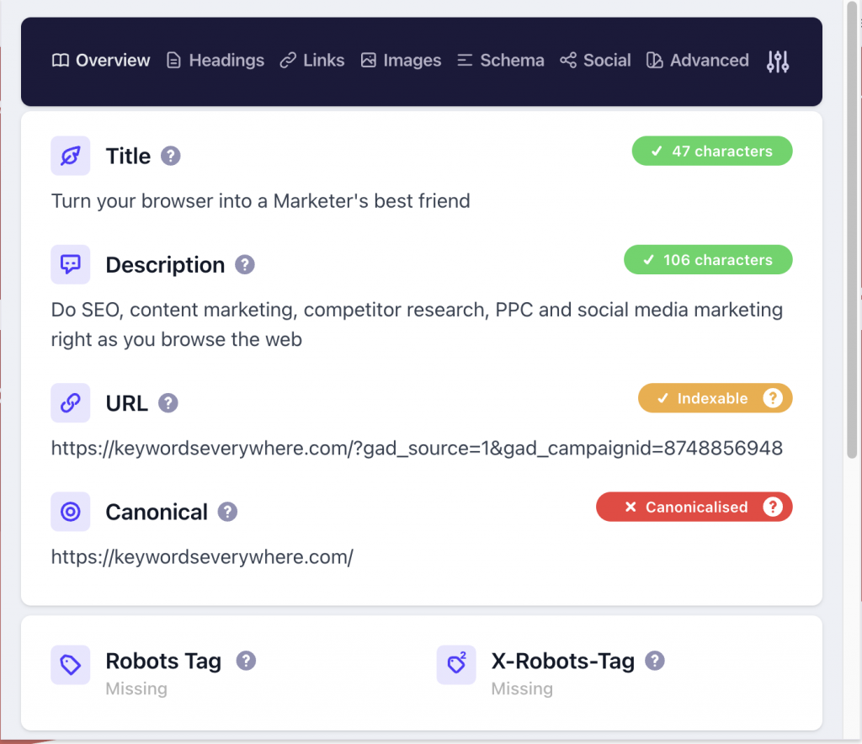The image size is (862, 744).
Task: Click "Missing" under X-Robots-Tag
Action: tap(522, 688)
